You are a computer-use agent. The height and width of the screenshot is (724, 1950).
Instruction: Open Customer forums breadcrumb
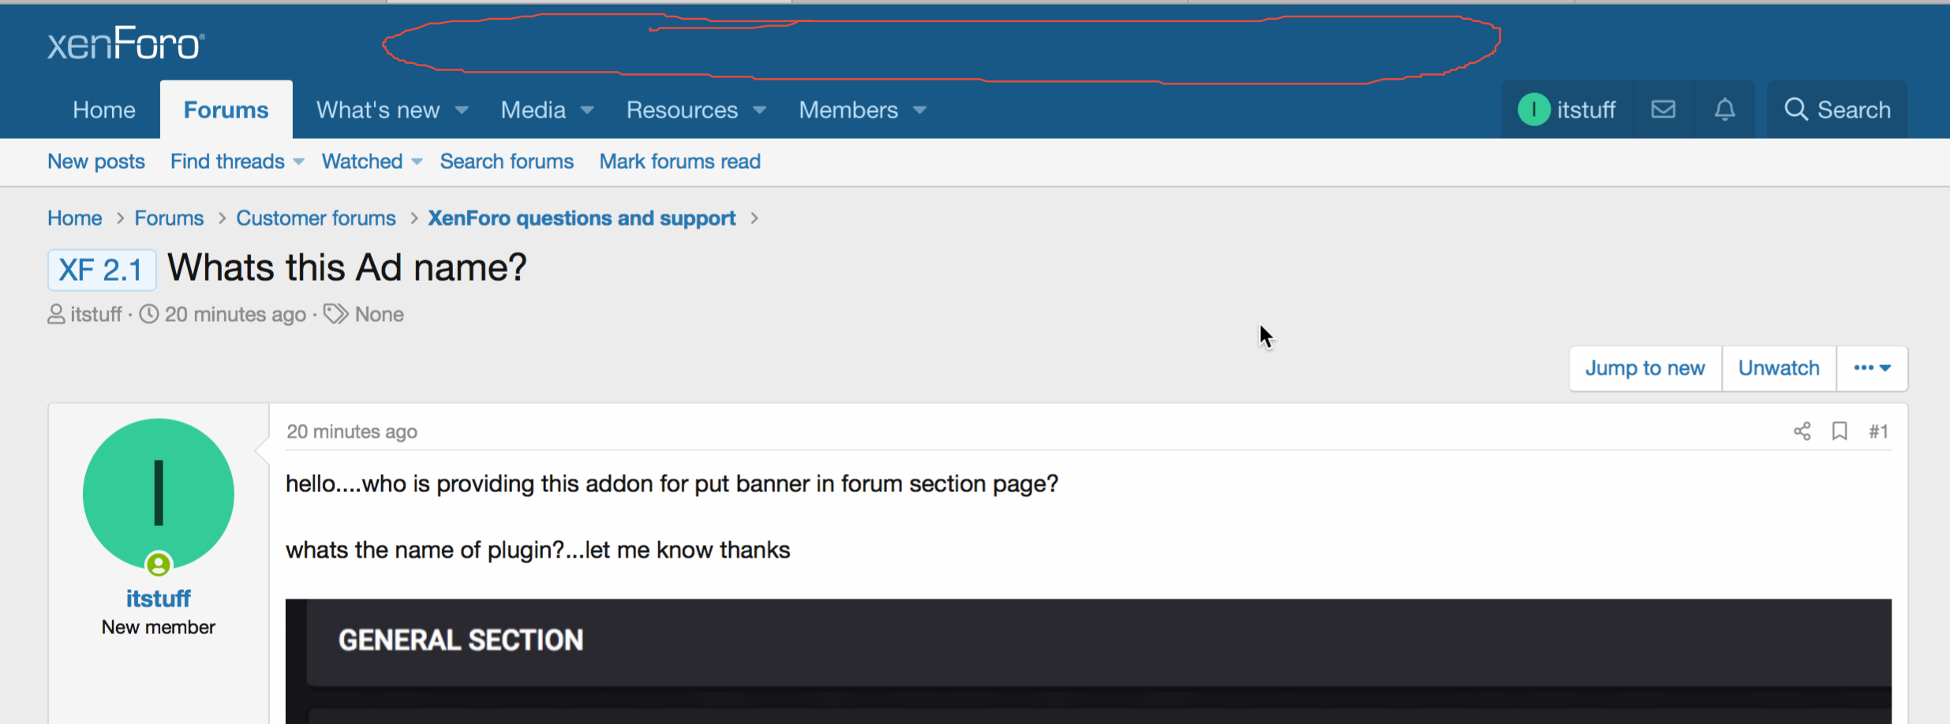(316, 218)
